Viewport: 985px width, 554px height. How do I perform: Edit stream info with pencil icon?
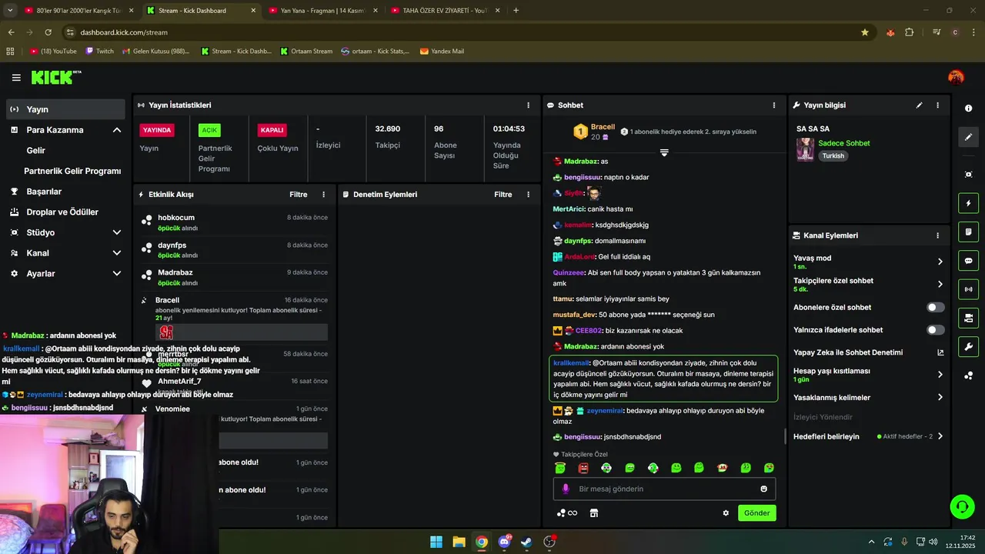919,105
